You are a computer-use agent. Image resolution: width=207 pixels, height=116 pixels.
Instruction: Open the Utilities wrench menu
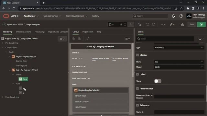tap(172, 24)
